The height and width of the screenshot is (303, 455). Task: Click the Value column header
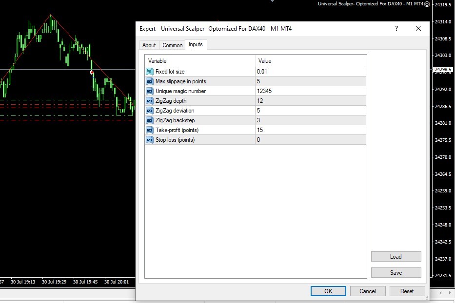pos(311,61)
